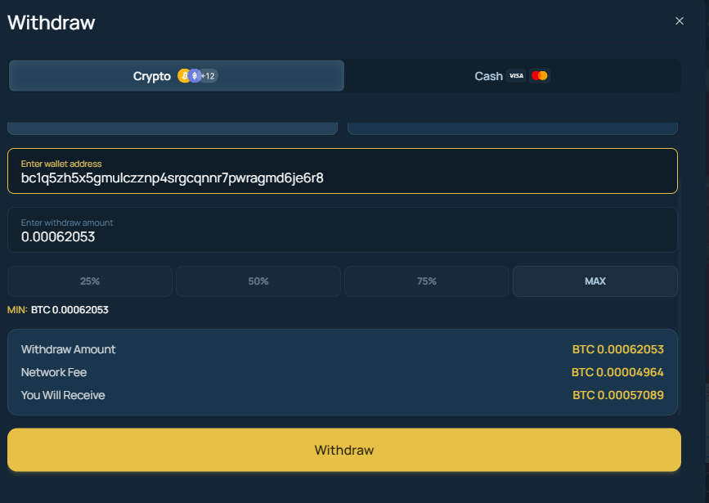Close the Withdraw dialog
This screenshot has width=709, height=503.
point(680,20)
